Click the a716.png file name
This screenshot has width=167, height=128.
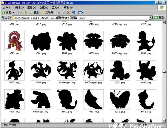[x=14, y=24]
